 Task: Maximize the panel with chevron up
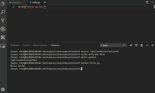point(147,45)
